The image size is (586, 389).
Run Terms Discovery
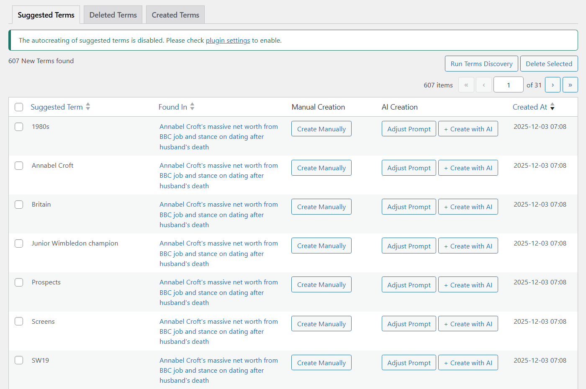click(481, 64)
